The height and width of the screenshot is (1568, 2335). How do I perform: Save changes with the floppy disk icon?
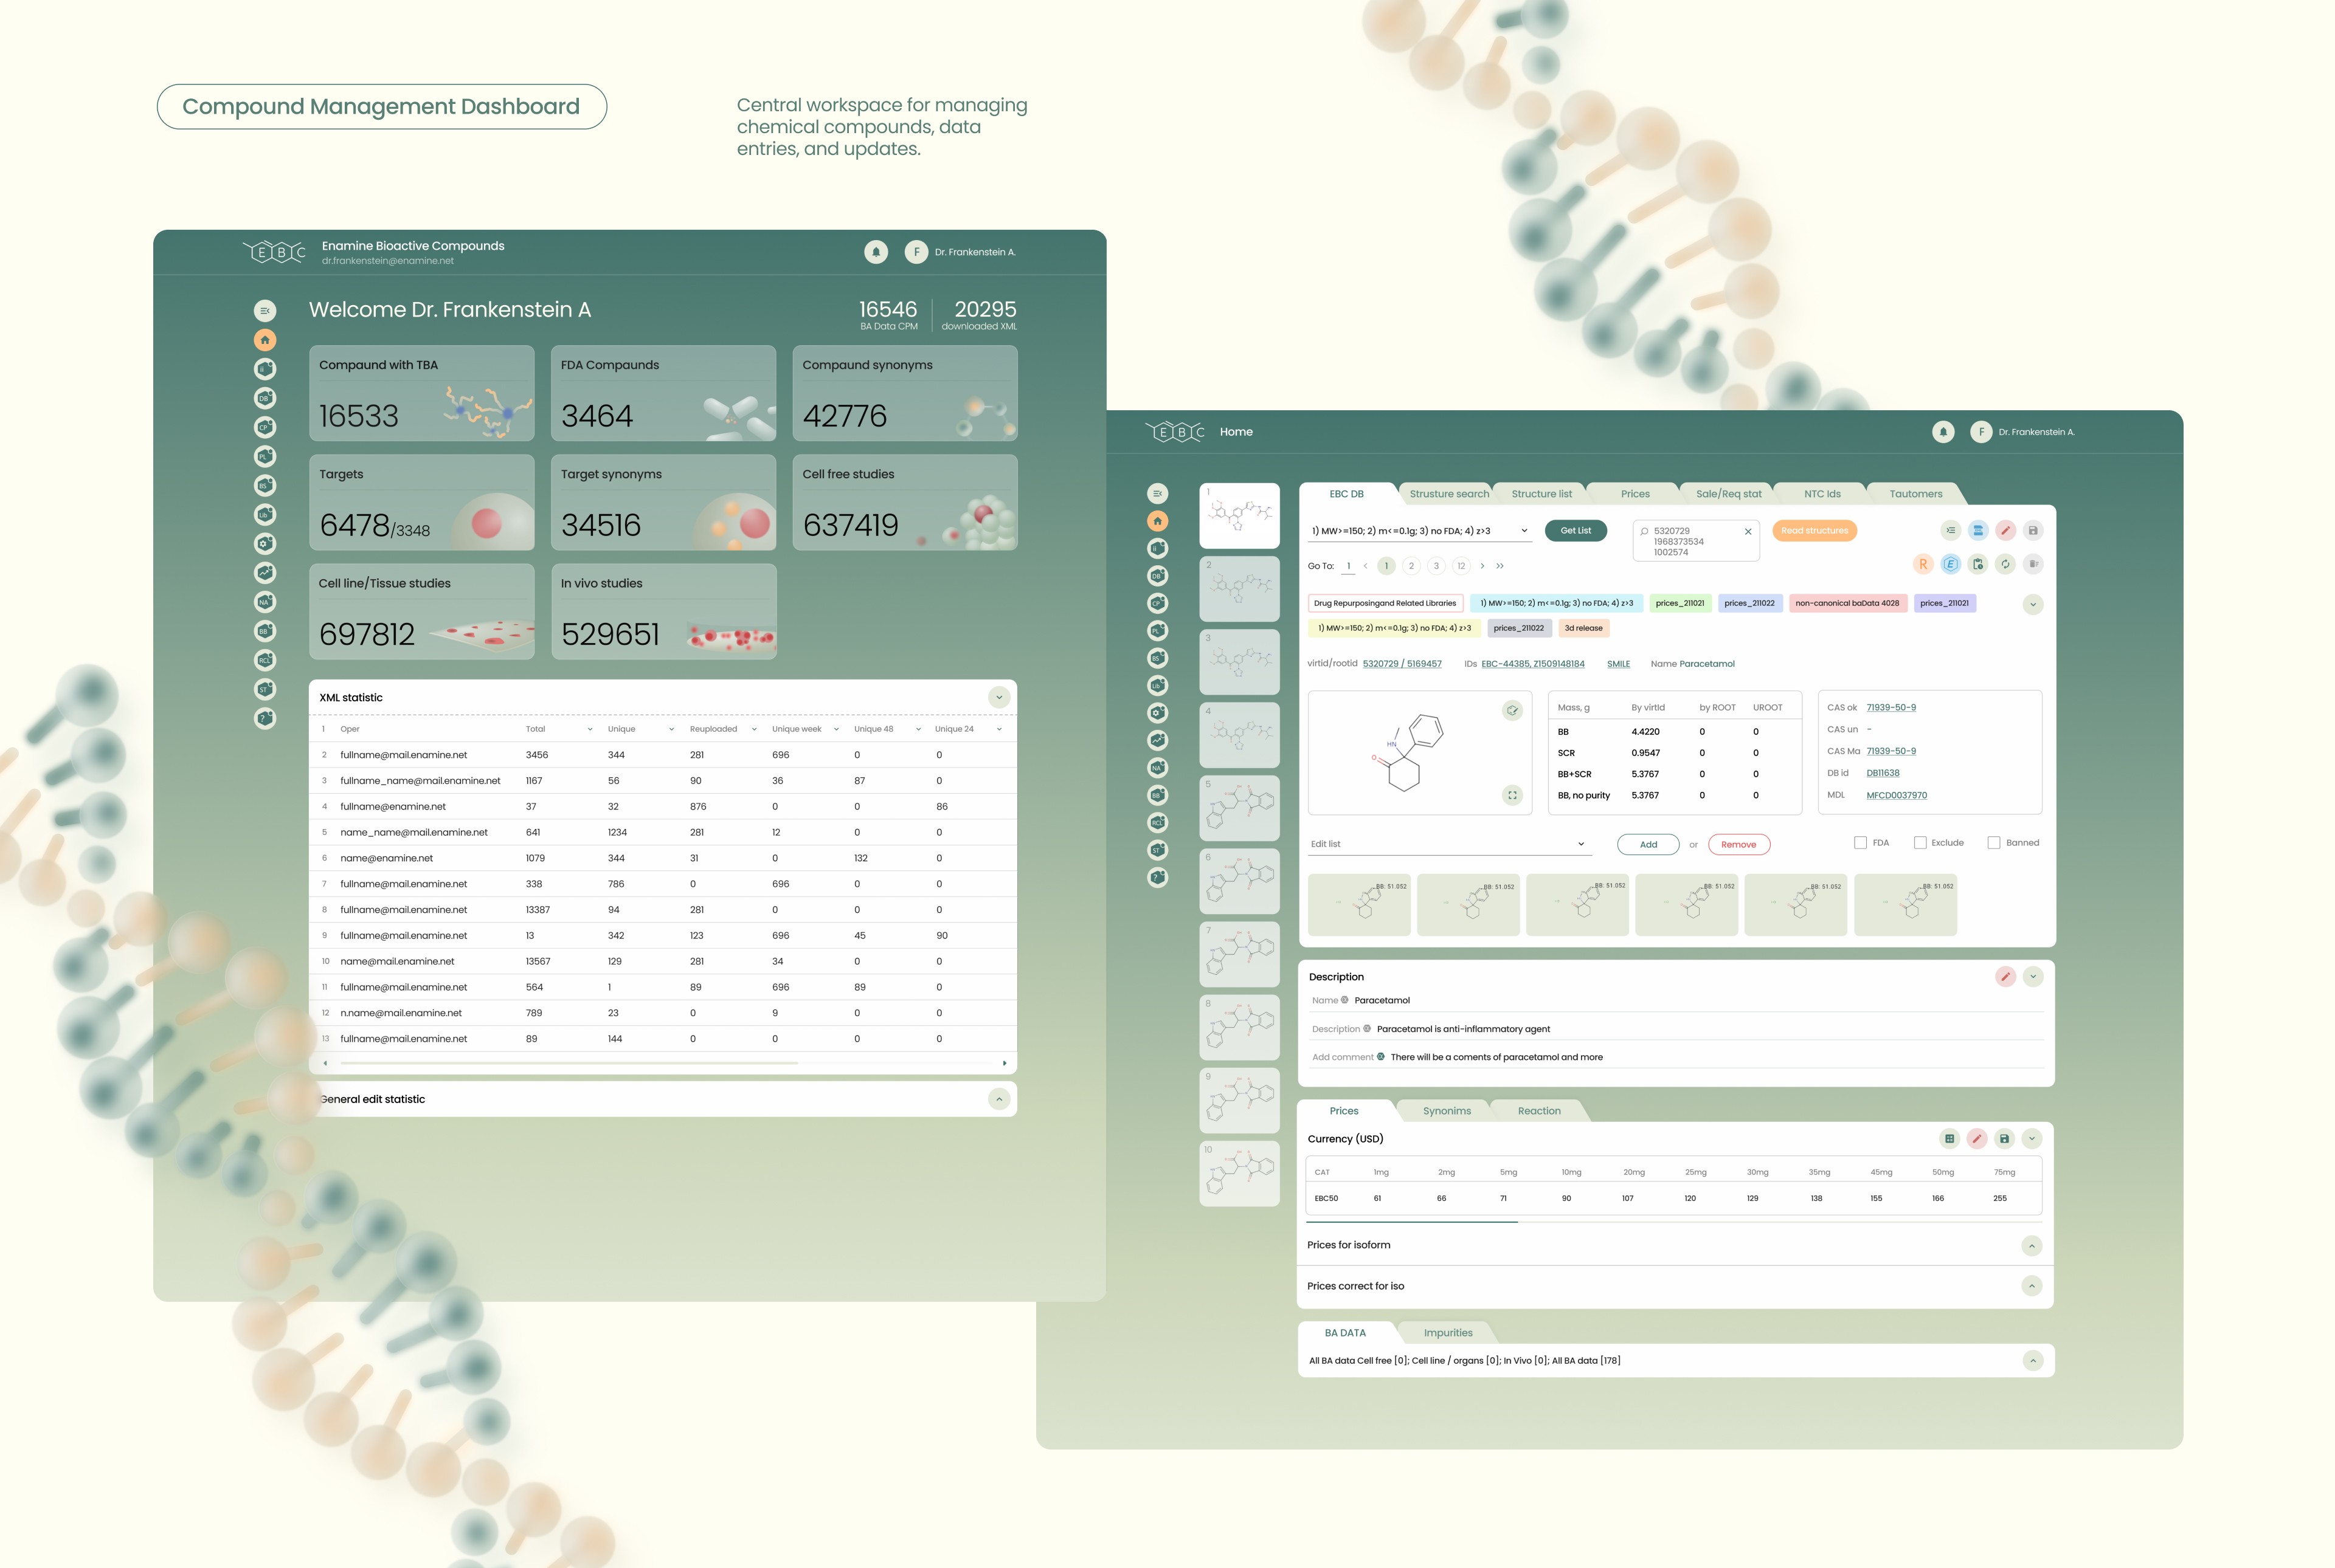point(2034,530)
